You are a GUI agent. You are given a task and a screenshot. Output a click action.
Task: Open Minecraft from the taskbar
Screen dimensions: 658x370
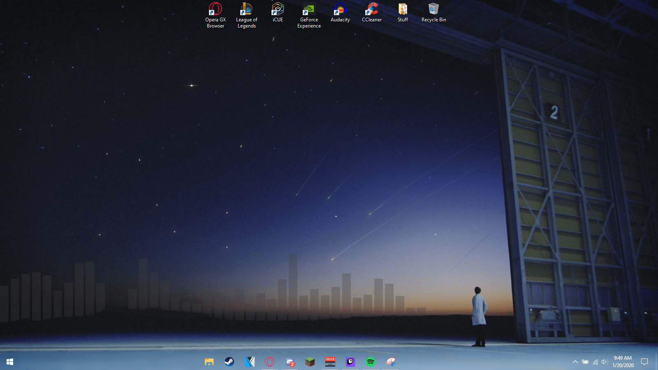(310, 362)
